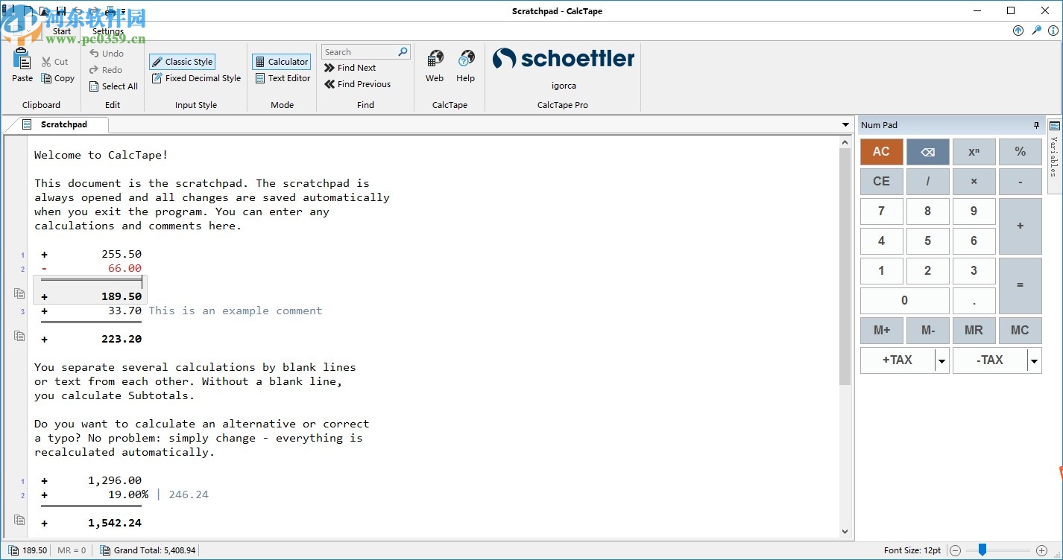Click the M+ memory button

point(881,331)
